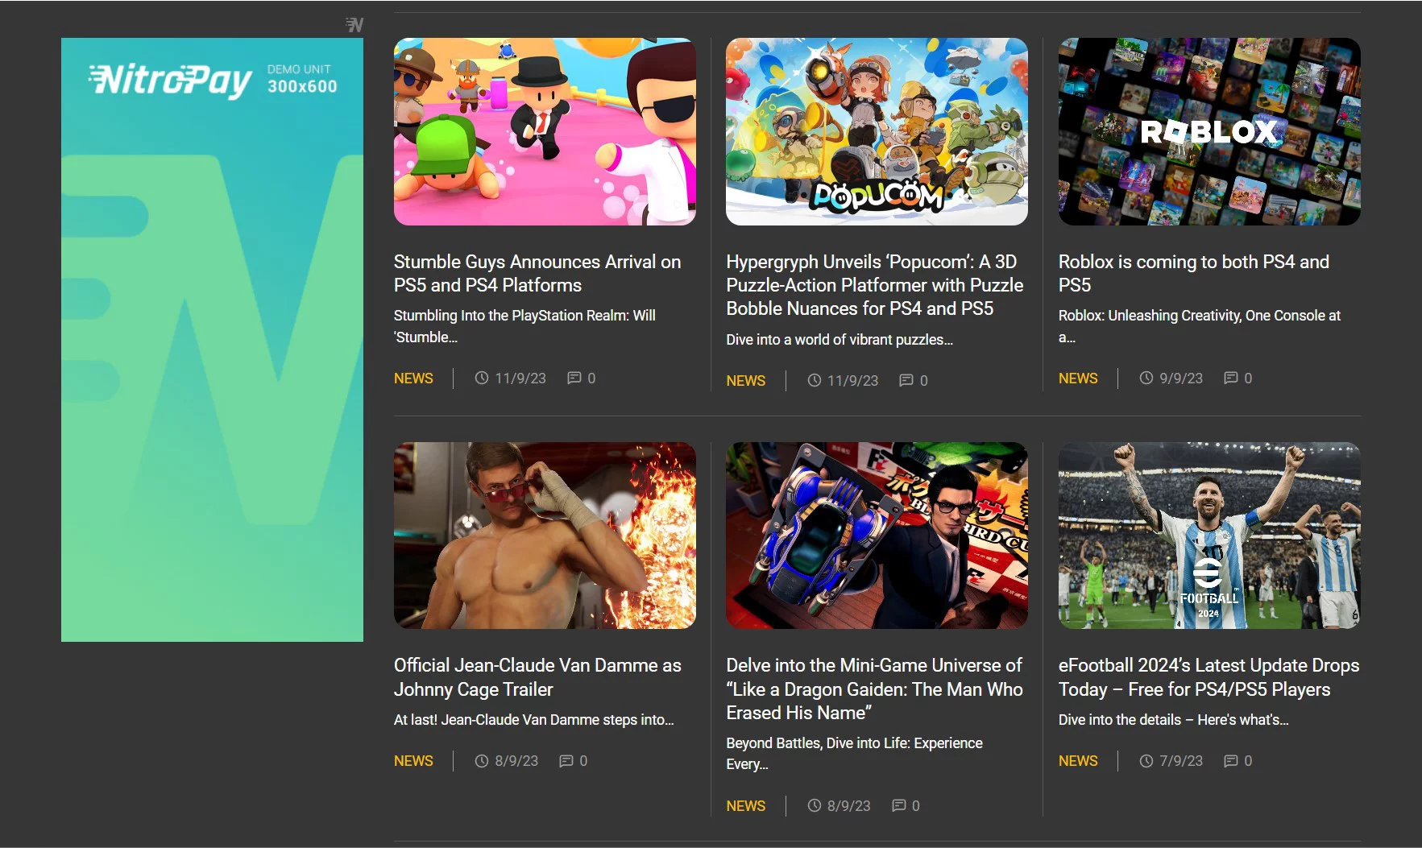This screenshot has width=1422, height=848.
Task: Click the comment icon on the Stumble Guys article
Action: [x=574, y=378]
